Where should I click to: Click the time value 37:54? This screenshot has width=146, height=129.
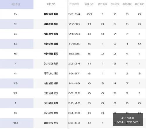(74, 14)
